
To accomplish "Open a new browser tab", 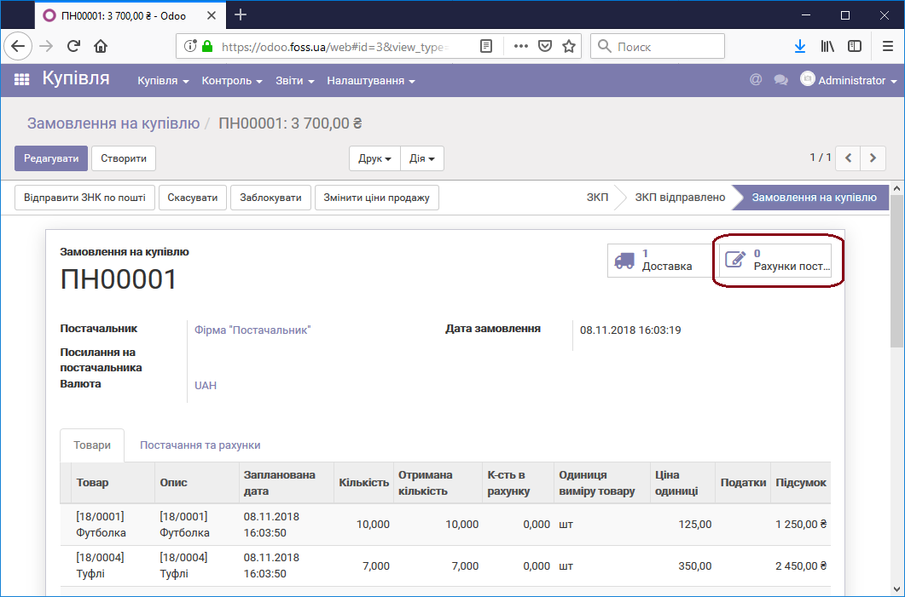I will pos(241,15).
